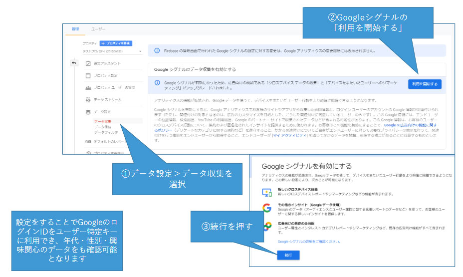Click the デフォルトのレポート identity icon
Image resolution: width=463 pixels, height=277 pixels.
[x=88, y=141]
